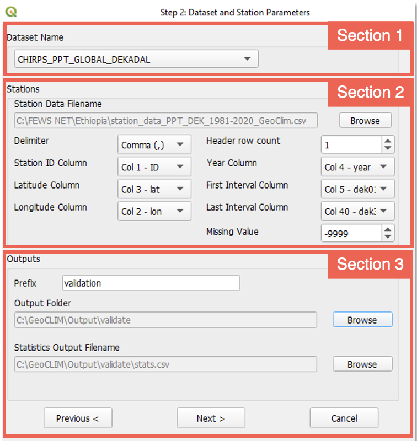Open the Dataset Name dropdown

(136, 59)
